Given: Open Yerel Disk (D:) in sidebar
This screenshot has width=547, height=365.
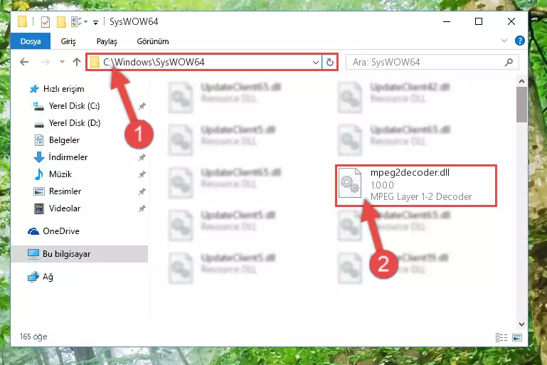Looking at the screenshot, I should coord(66,123).
